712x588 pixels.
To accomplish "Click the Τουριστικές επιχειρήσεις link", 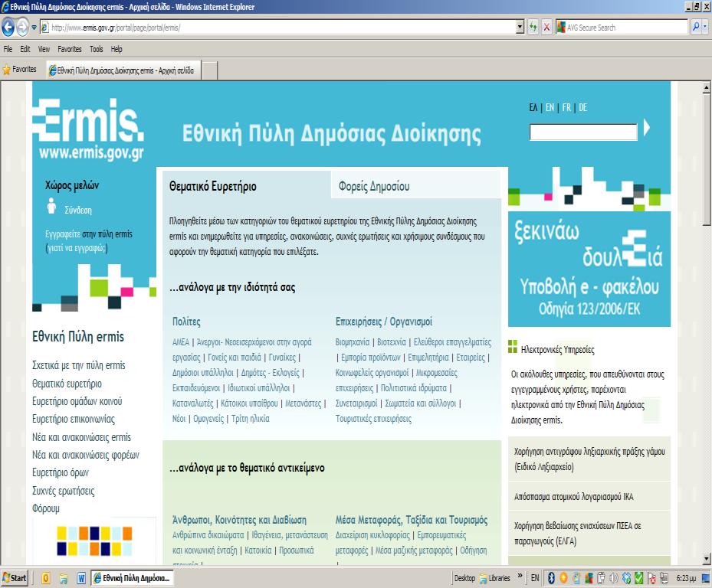I will 373,419.
